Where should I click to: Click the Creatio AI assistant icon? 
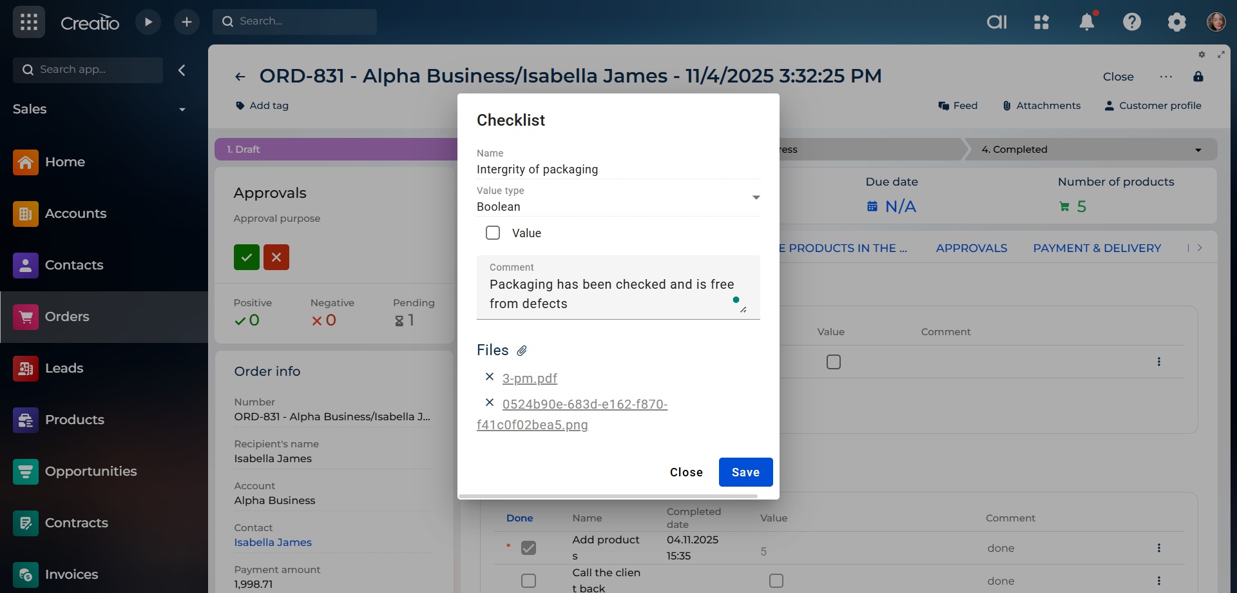point(996,22)
